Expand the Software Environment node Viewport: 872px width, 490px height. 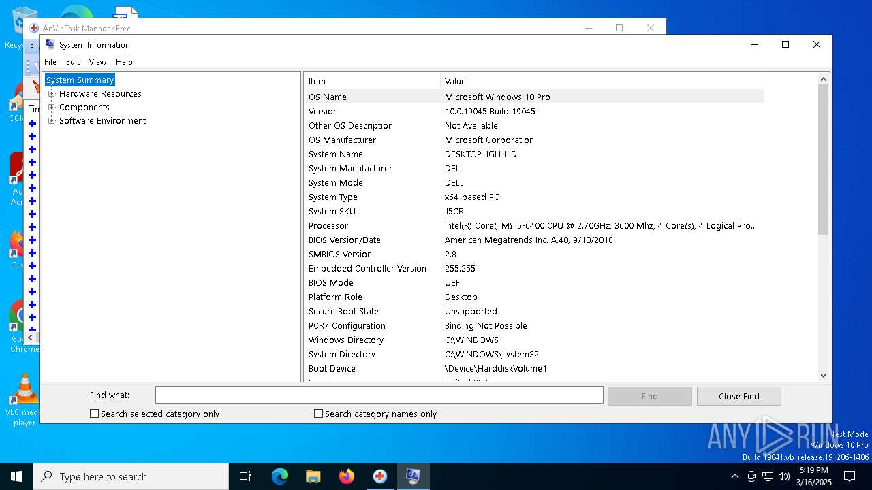point(51,121)
